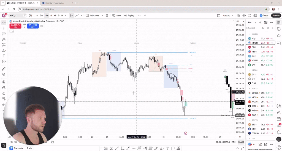Expand the indicator legend showing 4
Image resolution: width=282 pixels, height=151 pixels.
(x=12, y=31)
